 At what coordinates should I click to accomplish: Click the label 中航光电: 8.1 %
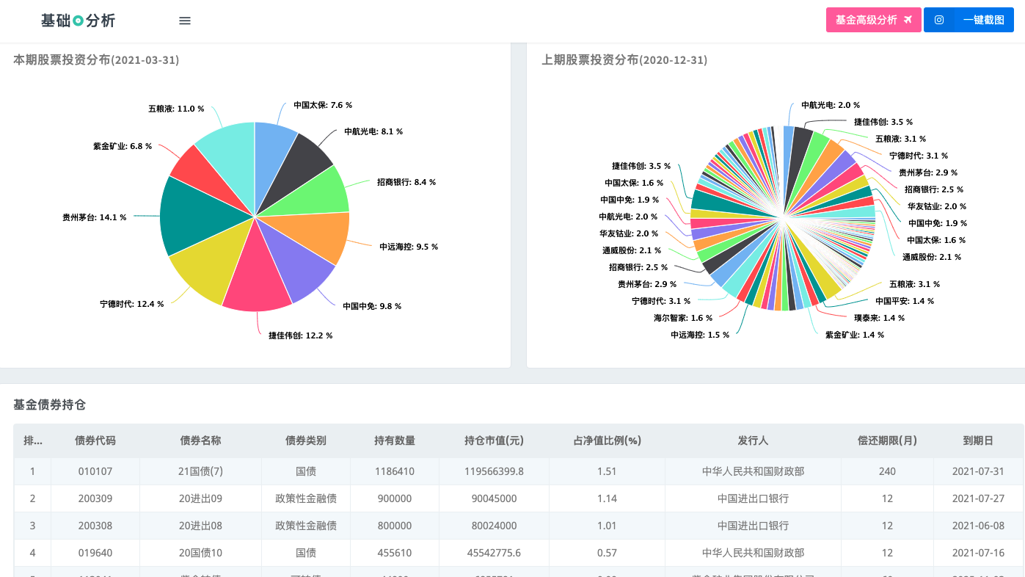pyautogui.click(x=373, y=132)
